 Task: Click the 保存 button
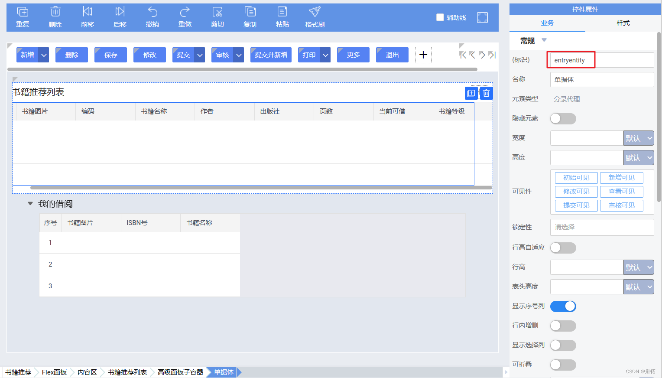pos(110,55)
